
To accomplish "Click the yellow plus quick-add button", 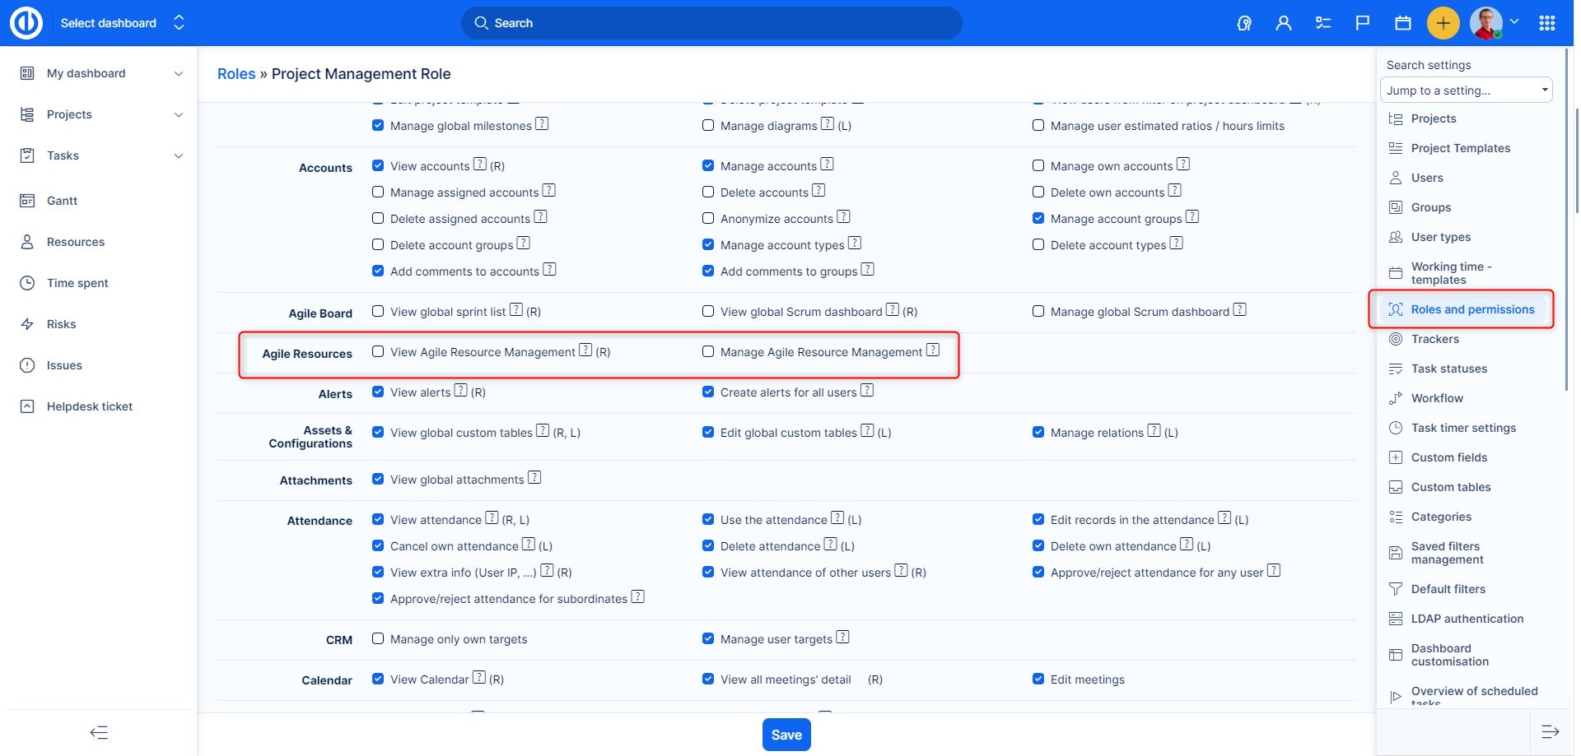I will [x=1443, y=23].
